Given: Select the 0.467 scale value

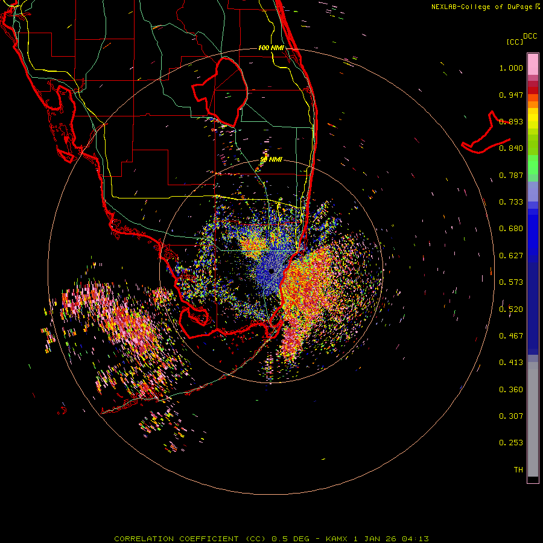Looking at the screenshot, I should [x=511, y=336].
